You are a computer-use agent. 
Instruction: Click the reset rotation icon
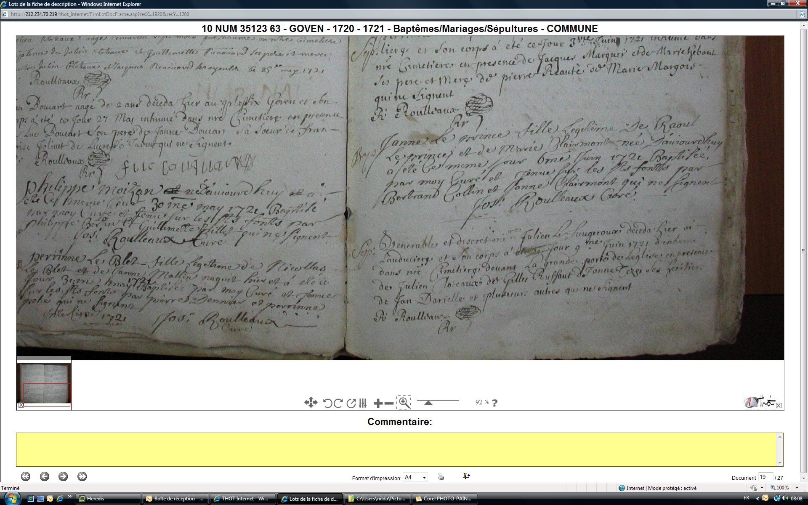point(351,403)
